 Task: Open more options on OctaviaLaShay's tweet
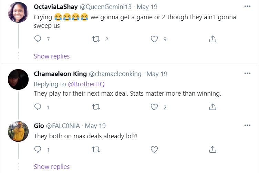pos(247,7)
